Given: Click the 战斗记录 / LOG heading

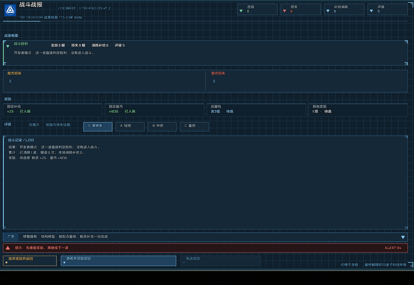Looking at the screenshot, I should tap(21, 140).
